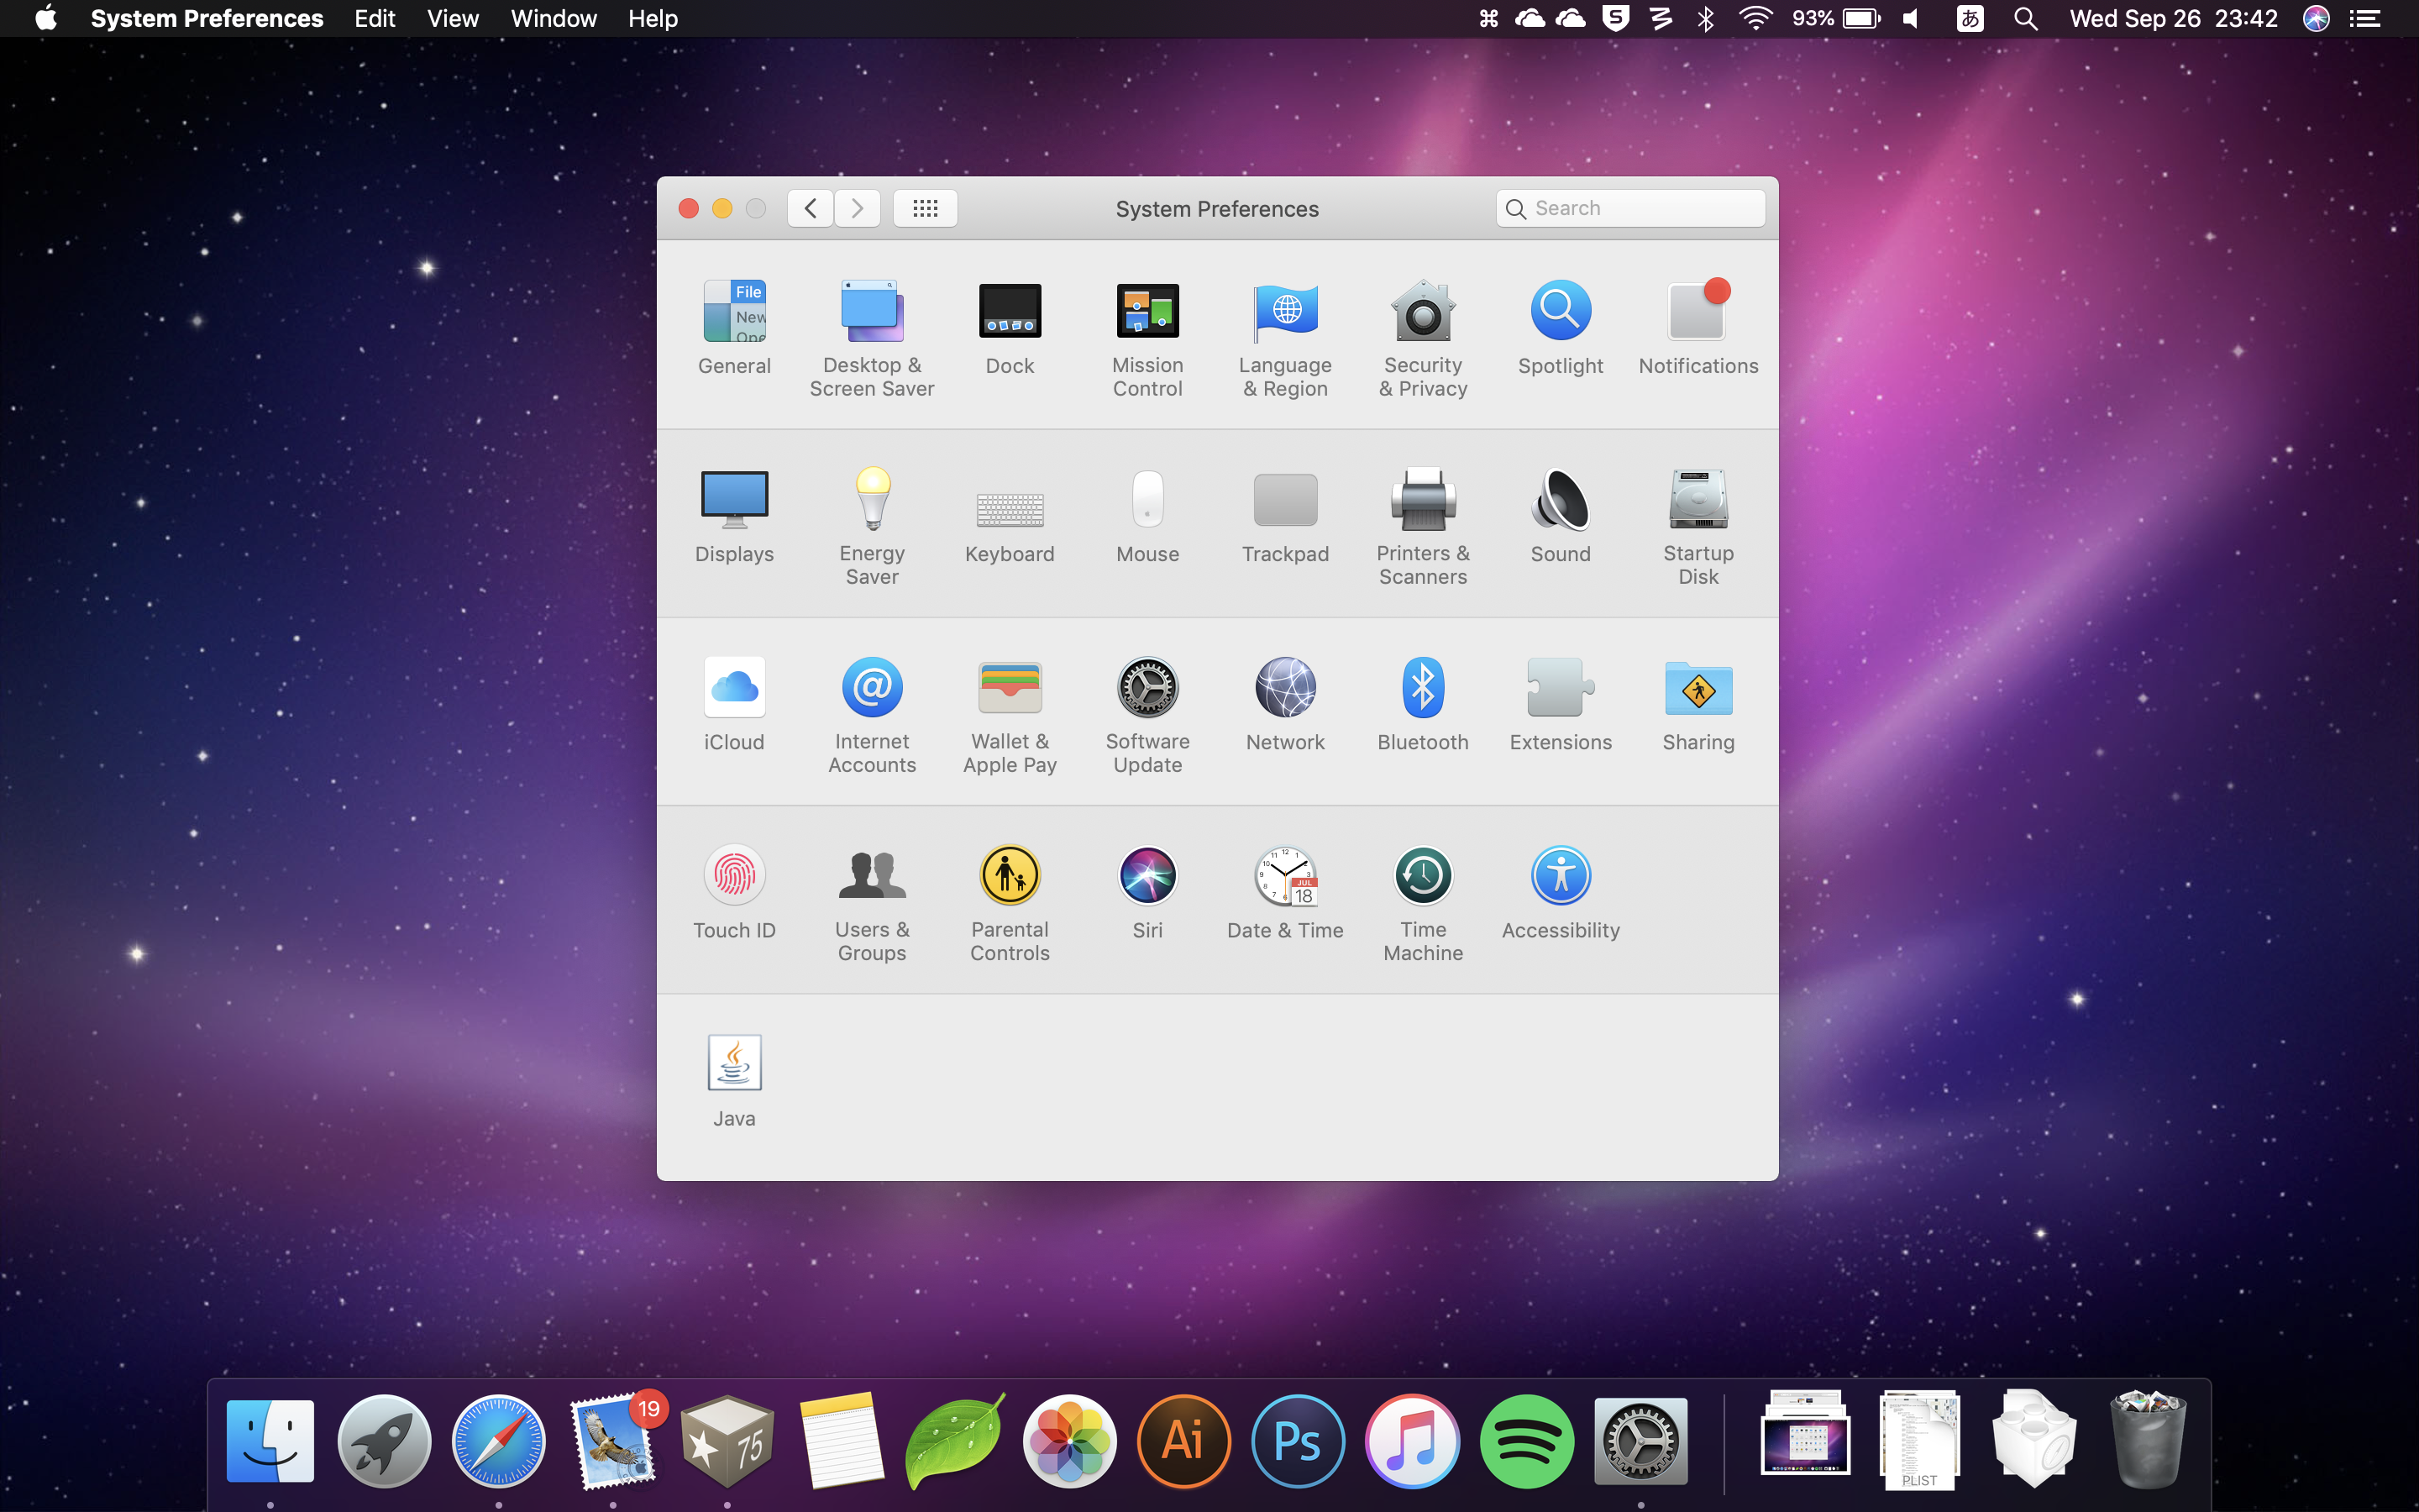Open Internet Accounts preferences
The width and height of the screenshot is (2419, 1512).
872,714
